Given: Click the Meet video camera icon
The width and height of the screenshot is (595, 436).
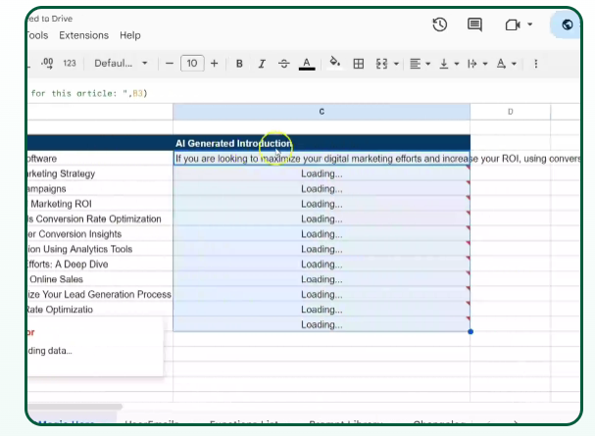Looking at the screenshot, I should (x=512, y=24).
